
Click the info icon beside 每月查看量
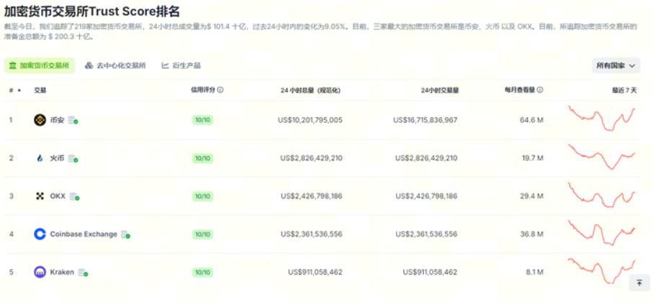pos(540,91)
